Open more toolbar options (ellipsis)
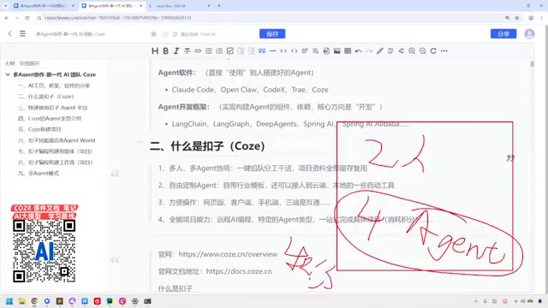The height and width of the screenshot is (308, 548). 444,51
